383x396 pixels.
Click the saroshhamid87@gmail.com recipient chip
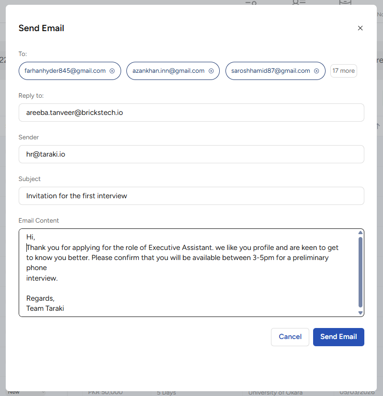pyautogui.click(x=270, y=71)
